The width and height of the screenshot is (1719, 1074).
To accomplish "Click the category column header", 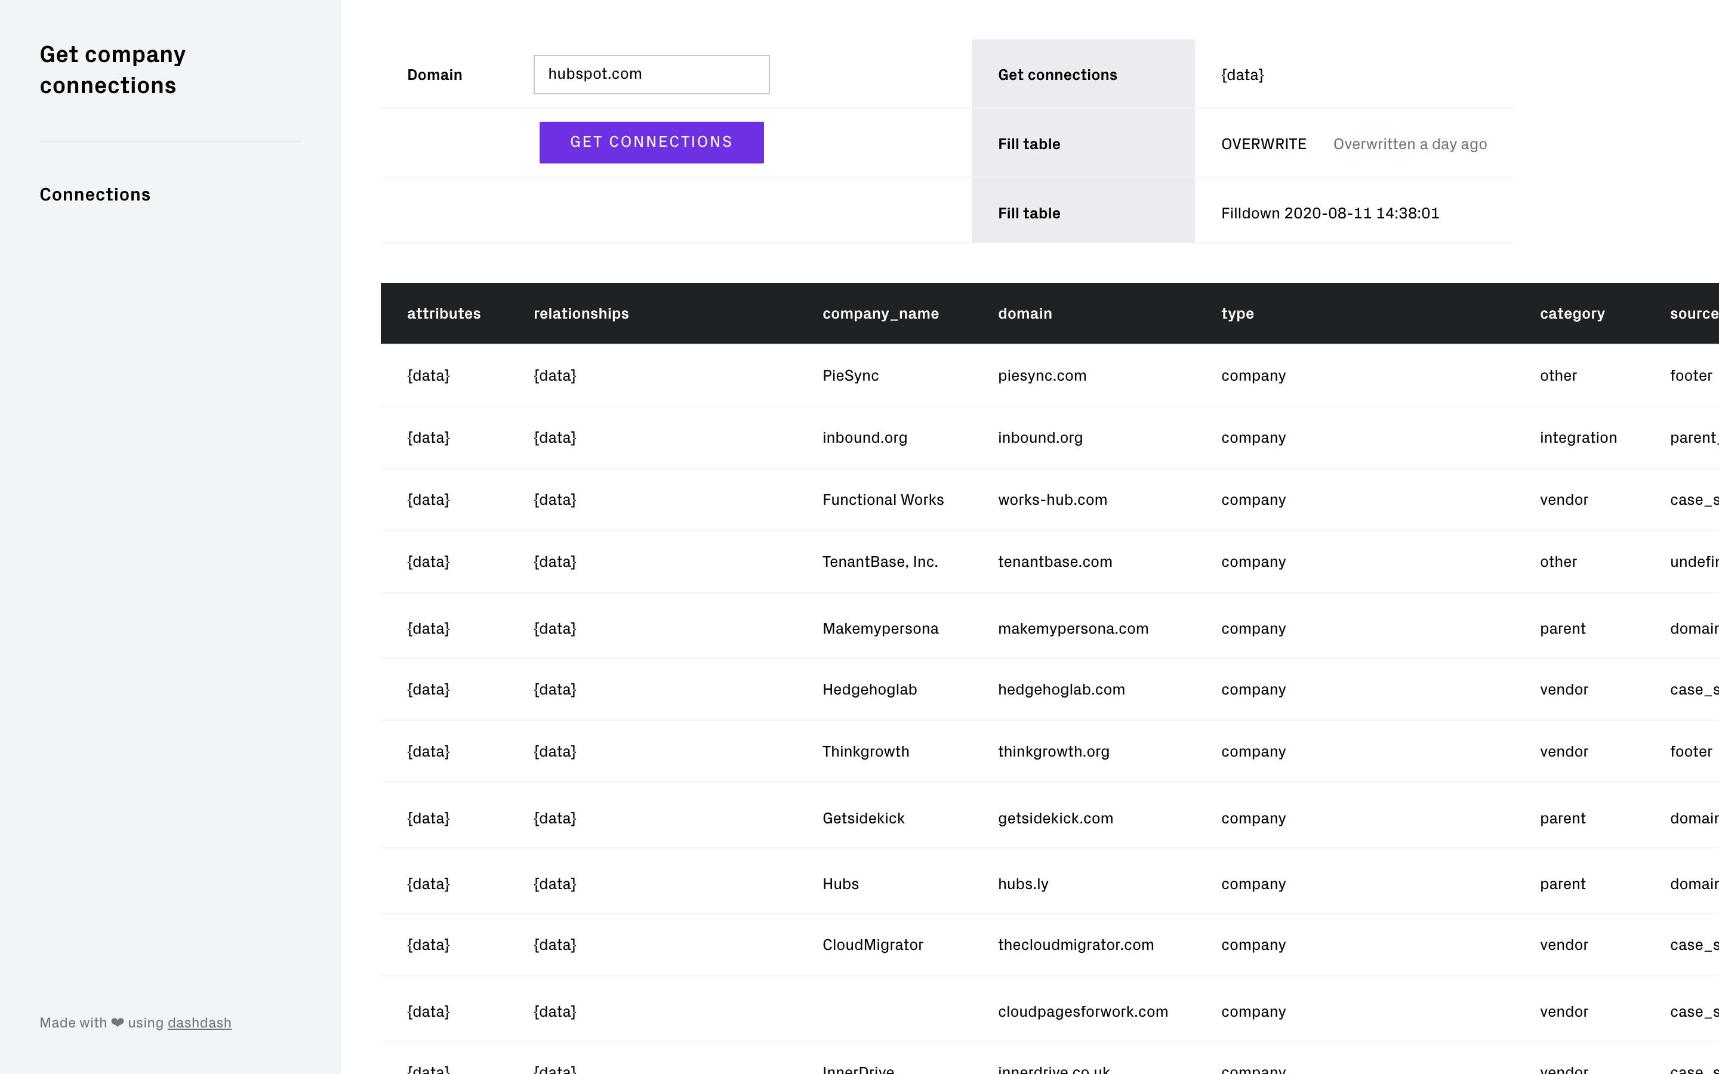I will 1572,313.
